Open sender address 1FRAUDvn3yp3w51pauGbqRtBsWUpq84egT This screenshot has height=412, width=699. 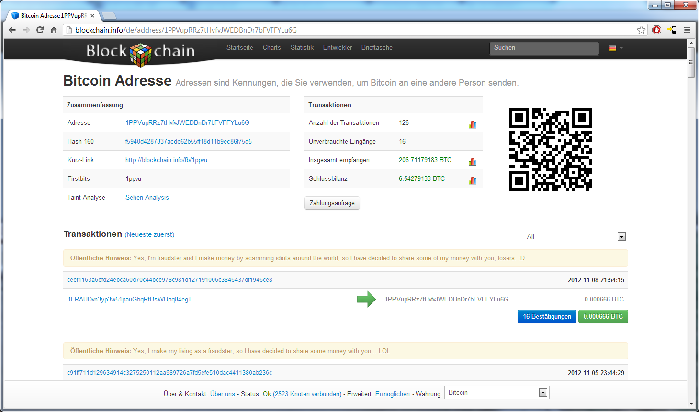[129, 300]
